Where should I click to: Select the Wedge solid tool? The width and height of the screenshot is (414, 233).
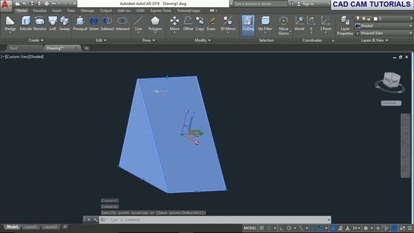click(10, 24)
